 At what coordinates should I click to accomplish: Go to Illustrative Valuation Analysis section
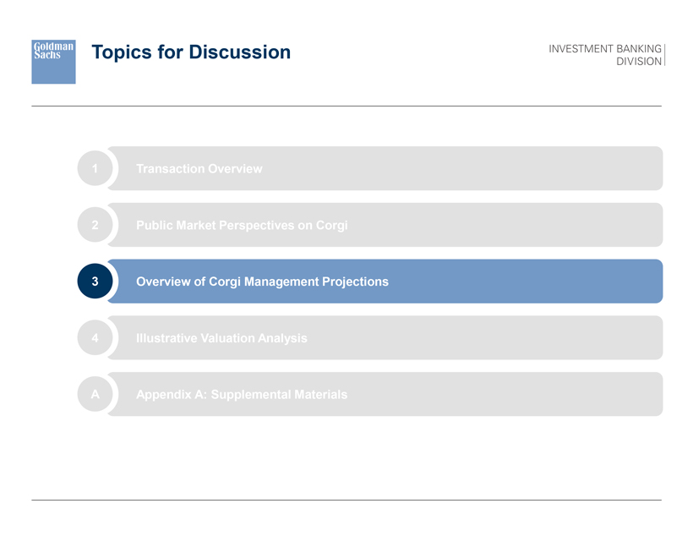(221, 338)
